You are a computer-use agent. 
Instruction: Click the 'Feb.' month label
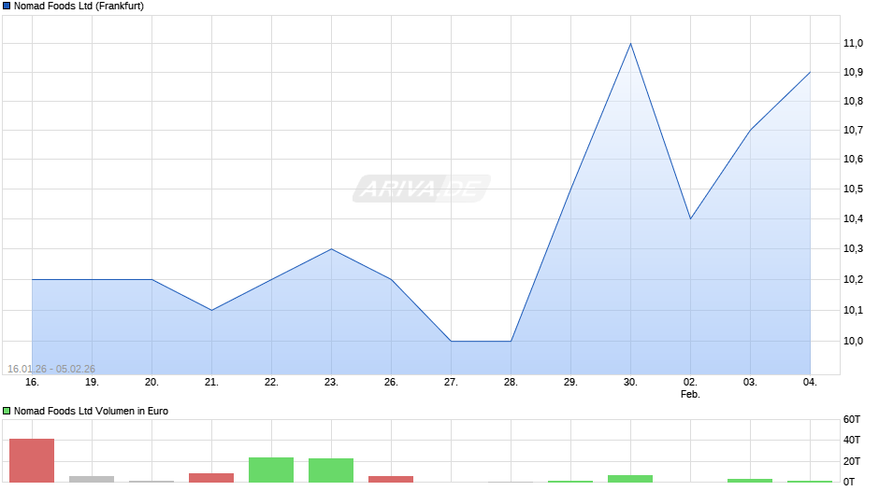pyautogui.click(x=691, y=394)
